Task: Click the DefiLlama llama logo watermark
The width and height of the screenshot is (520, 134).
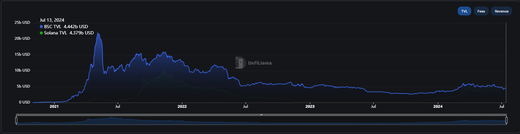Action: 240,63
